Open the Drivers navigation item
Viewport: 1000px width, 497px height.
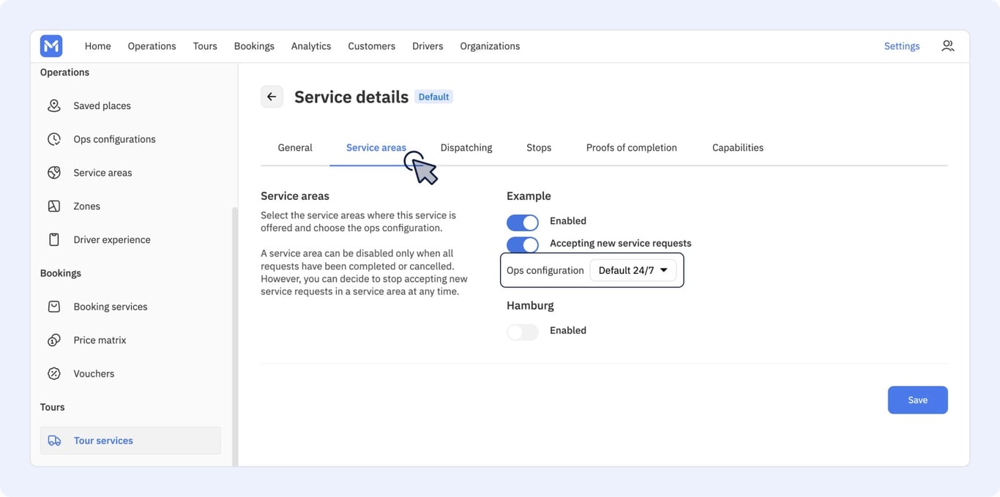pyautogui.click(x=428, y=46)
